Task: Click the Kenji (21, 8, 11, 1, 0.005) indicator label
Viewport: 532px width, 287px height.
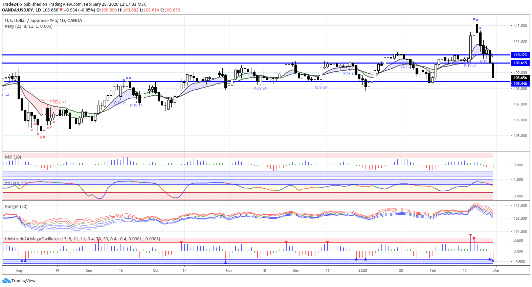Action: click(29, 26)
